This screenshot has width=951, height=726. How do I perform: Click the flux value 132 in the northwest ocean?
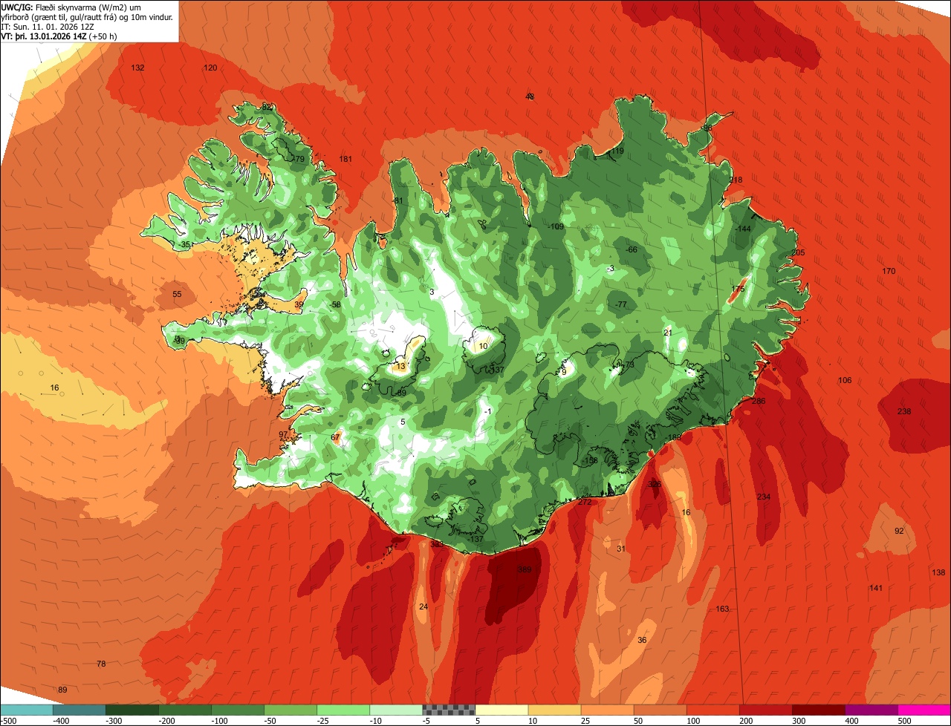click(x=137, y=68)
